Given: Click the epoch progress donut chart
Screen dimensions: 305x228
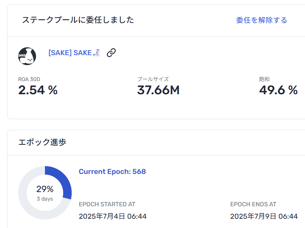Looking at the screenshot, I should pyautogui.click(x=45, y=193).
